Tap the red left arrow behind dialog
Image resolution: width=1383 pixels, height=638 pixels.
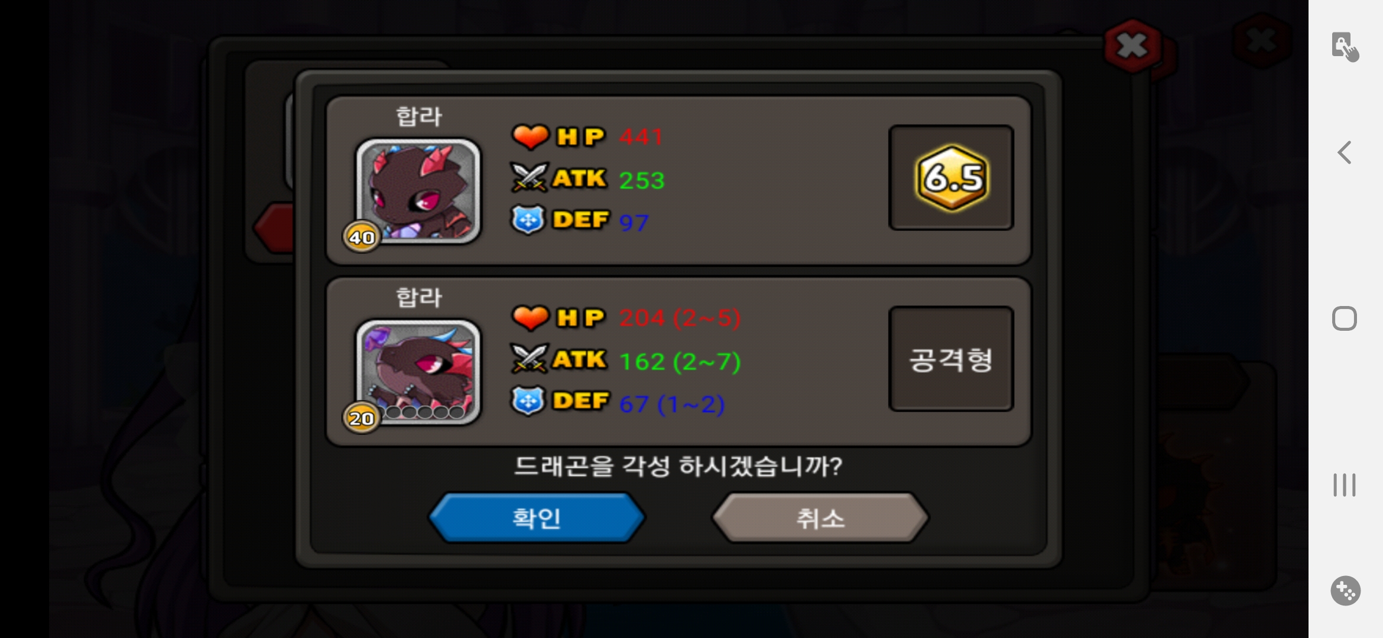[x=273, y=227]
